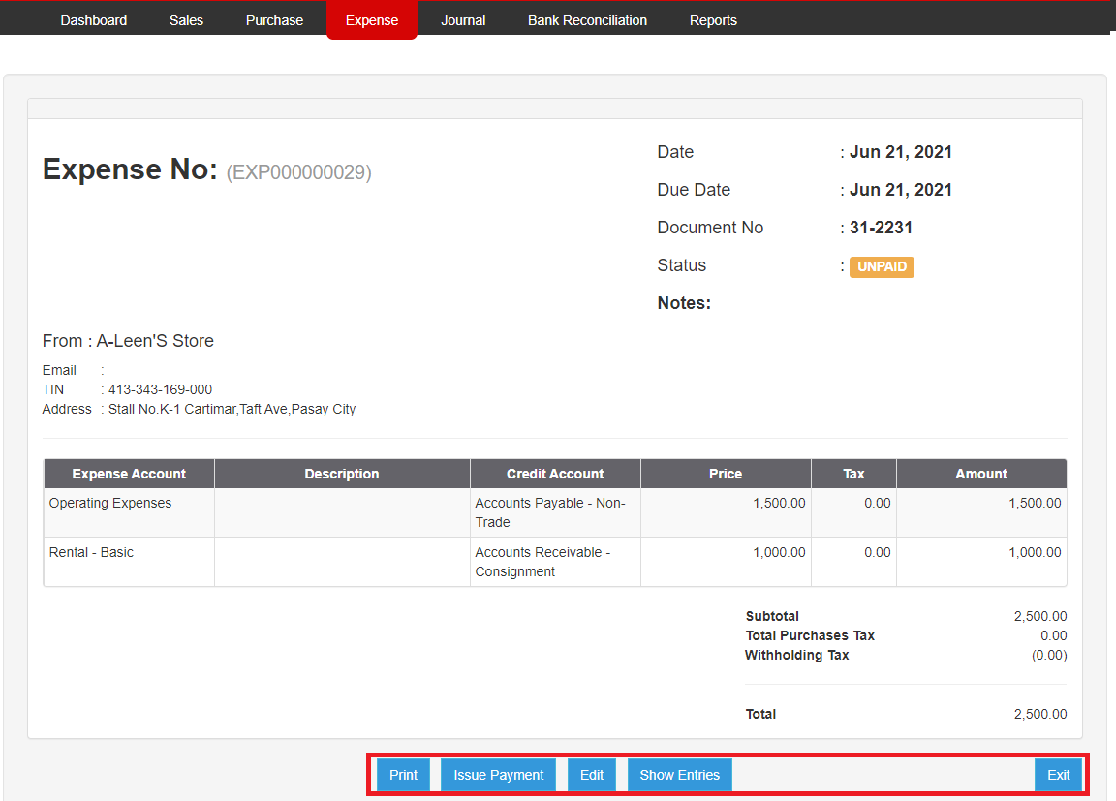This screenshot has width=1116, height=801.
Task: Click the expense number EXP000000029
Action: [297, 171]
